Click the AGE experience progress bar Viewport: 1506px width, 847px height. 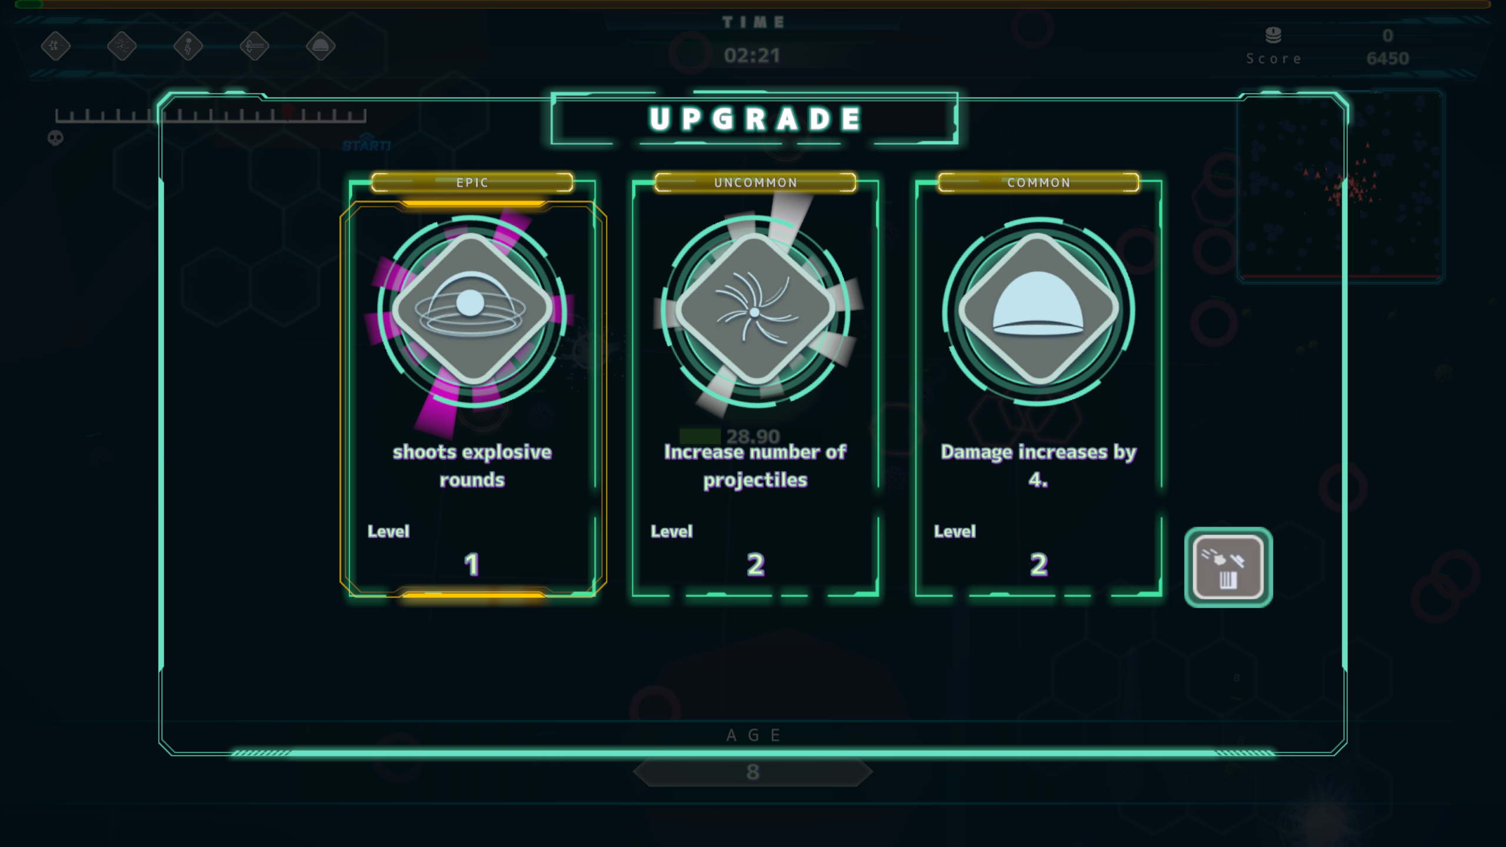[x=753, y=753]
